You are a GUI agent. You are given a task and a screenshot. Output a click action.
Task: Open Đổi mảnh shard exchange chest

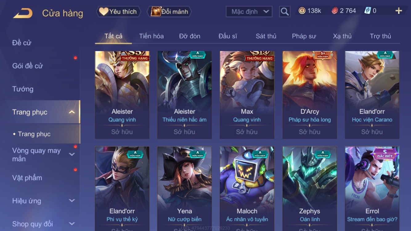pos(169,12)
